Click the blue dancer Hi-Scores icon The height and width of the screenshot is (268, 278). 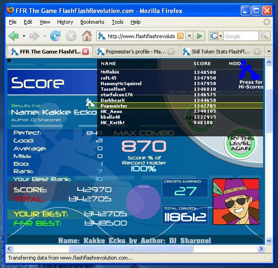pyautogui.click(x=250, y=70)
